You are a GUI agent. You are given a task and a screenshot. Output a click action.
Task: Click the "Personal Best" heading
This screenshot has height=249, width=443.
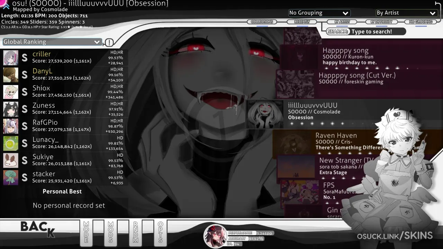point(62,192)
